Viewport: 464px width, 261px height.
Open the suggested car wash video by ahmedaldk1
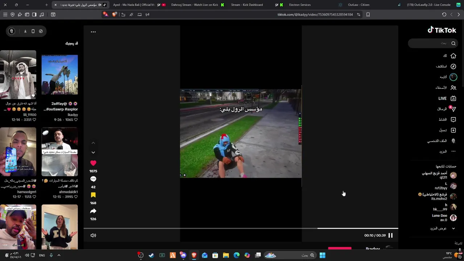[59, 152]
